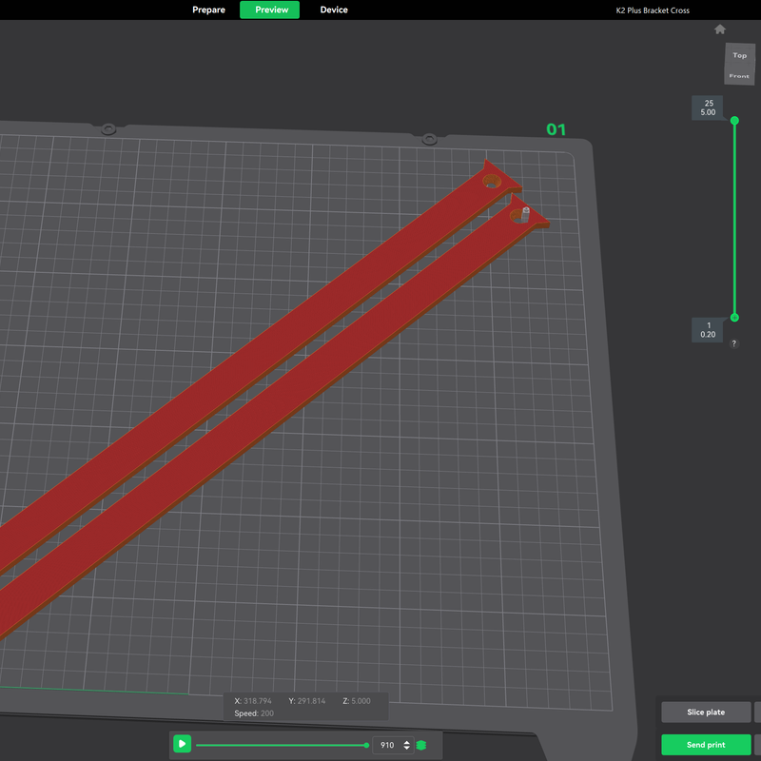Click the "Speed: 200" readout
Screen dimensions: 761x761
[x=254, y=713]
